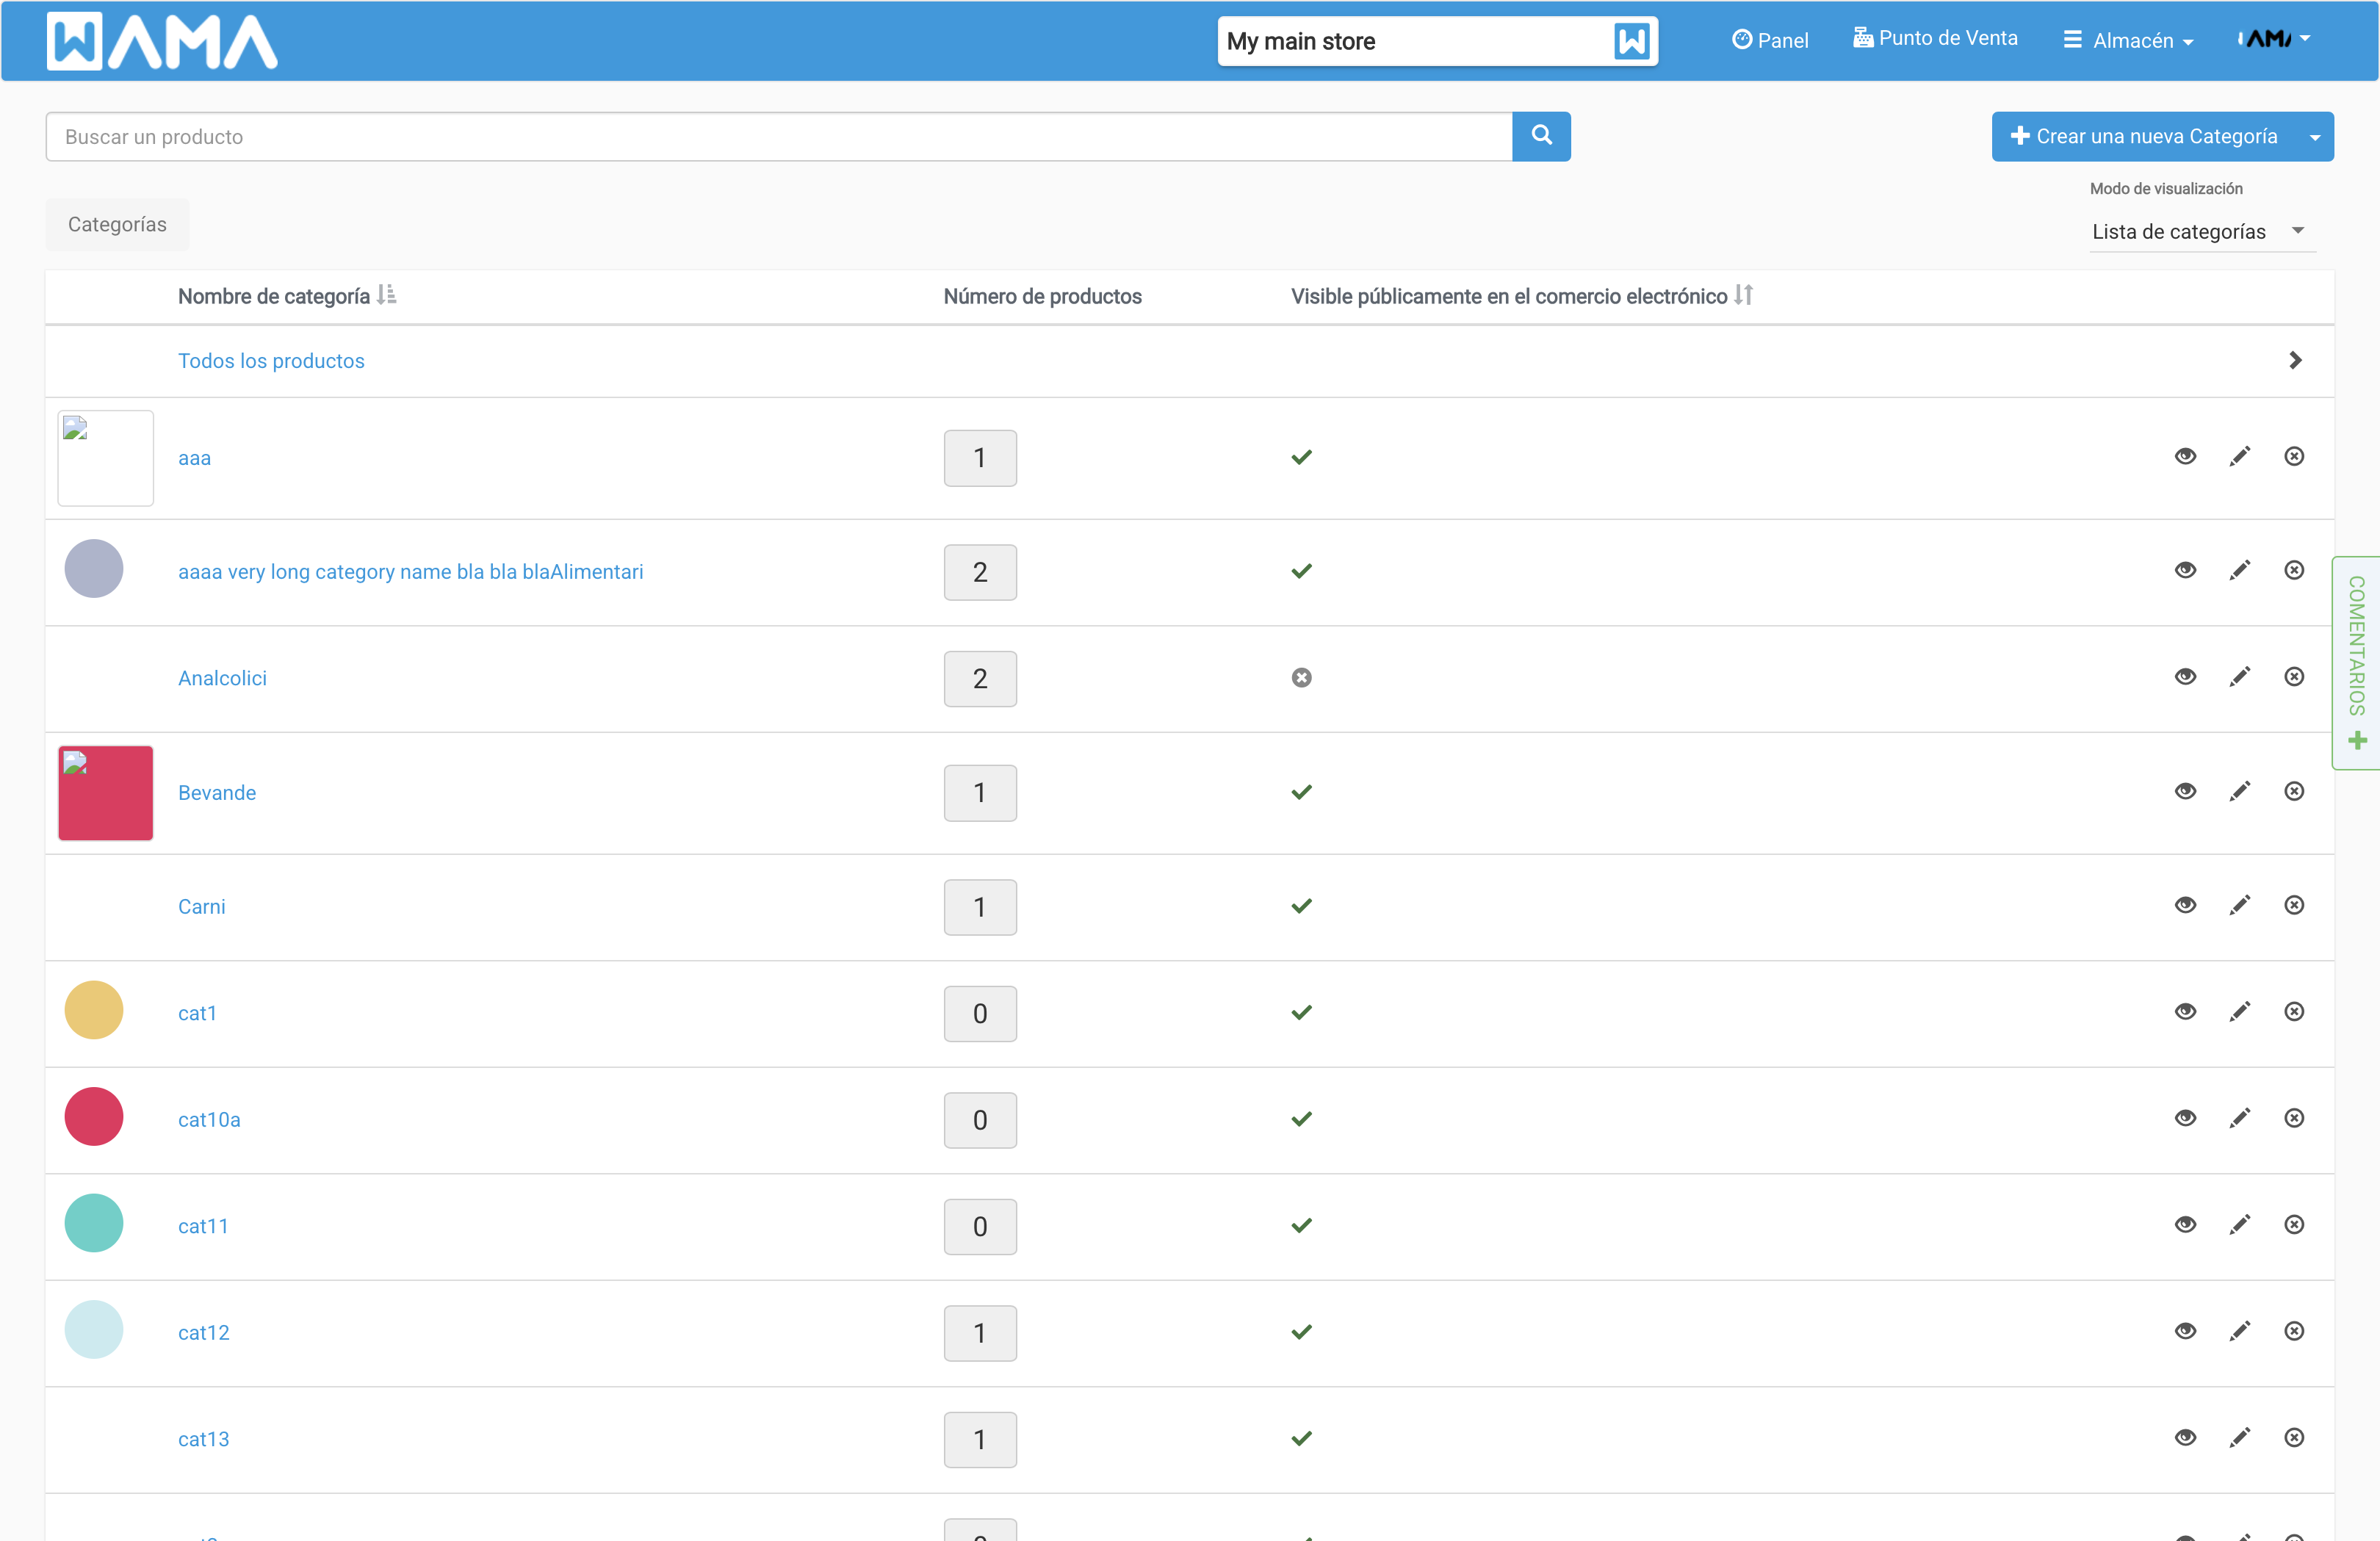Delete the aaaa very long category row
The image size is (2380, 1541).
[2294, 571]
